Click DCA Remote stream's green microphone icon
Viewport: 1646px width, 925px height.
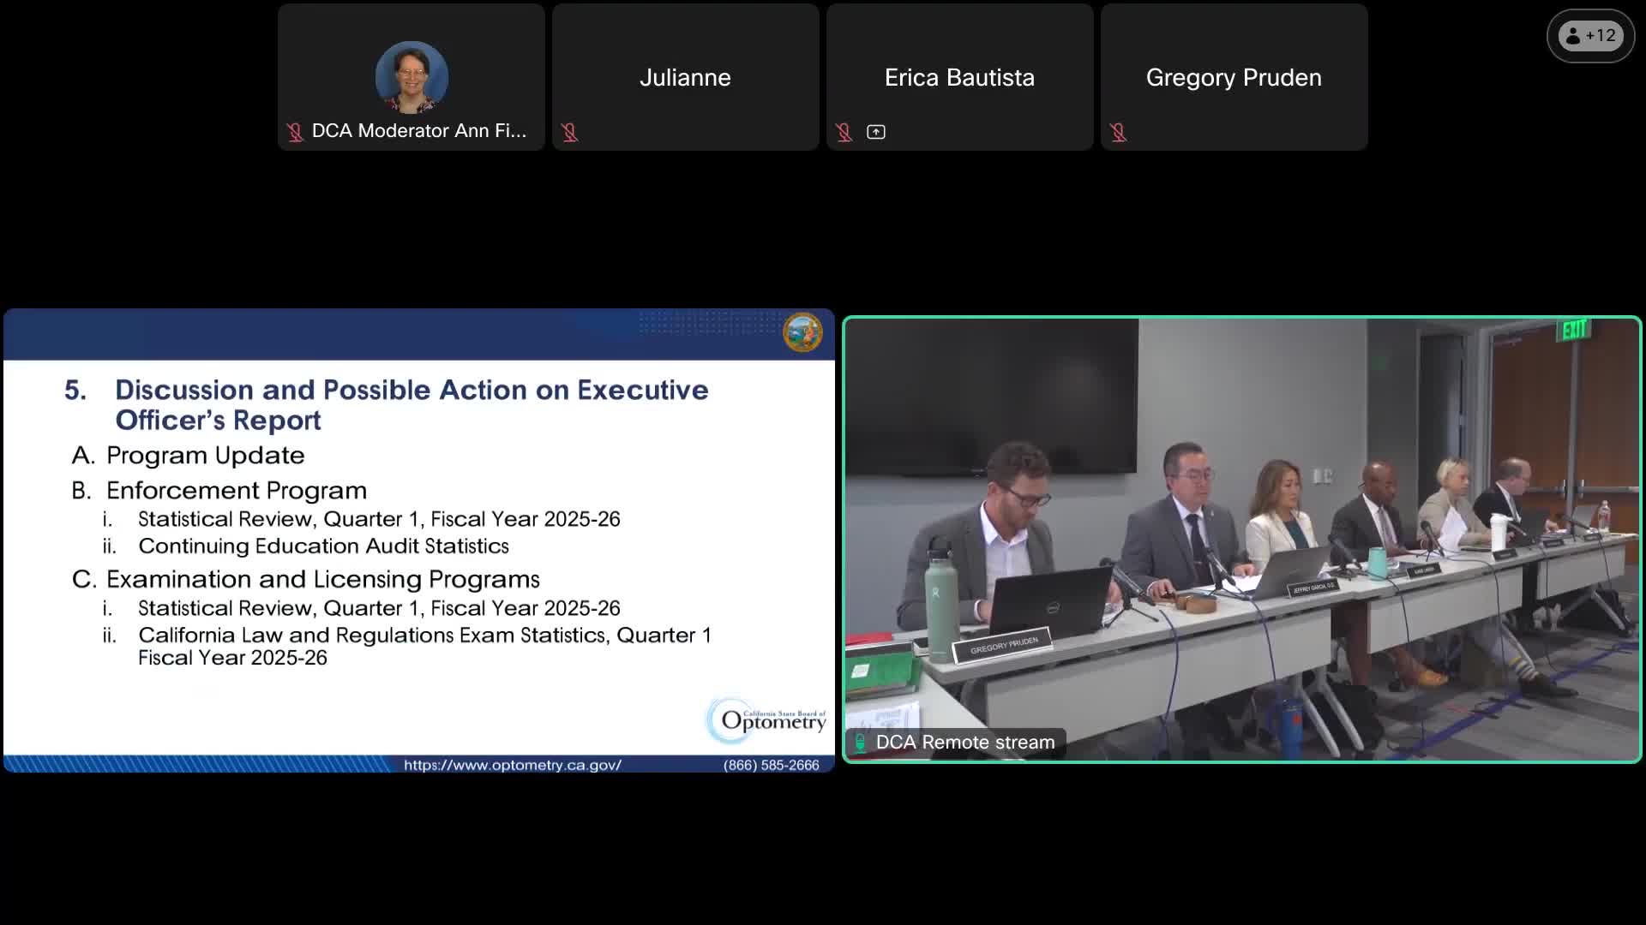[860, 743]
